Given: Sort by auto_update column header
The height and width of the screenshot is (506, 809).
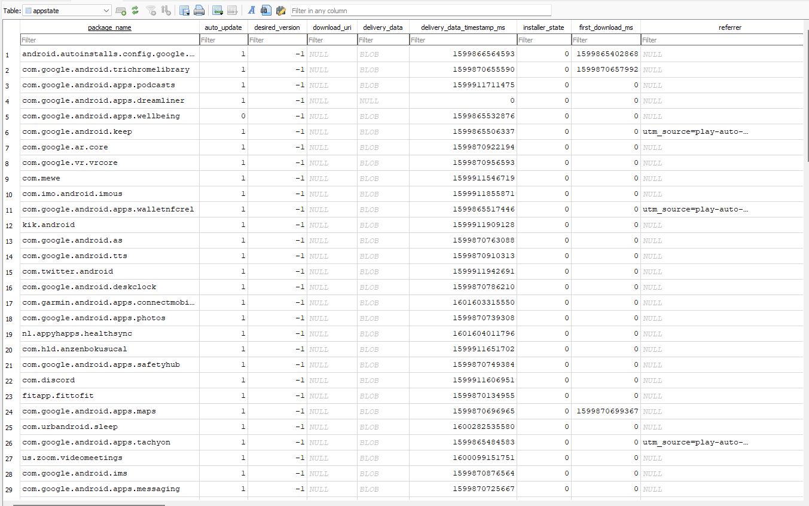Looking at the screenshot, I should click(x=223, y=27).
